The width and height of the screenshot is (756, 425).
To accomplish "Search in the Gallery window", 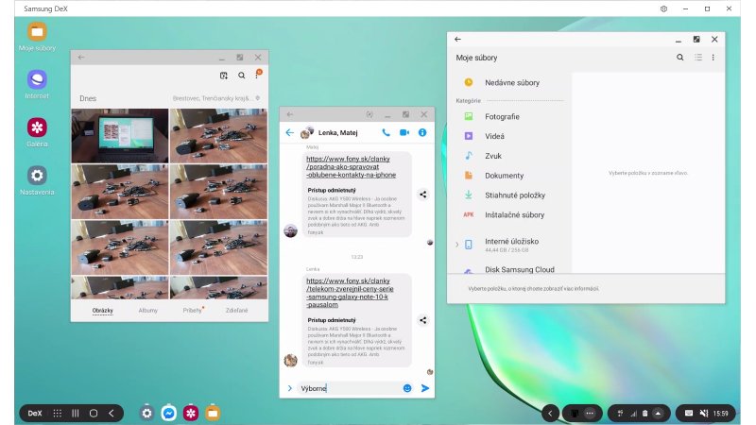I will click(241, 76).
